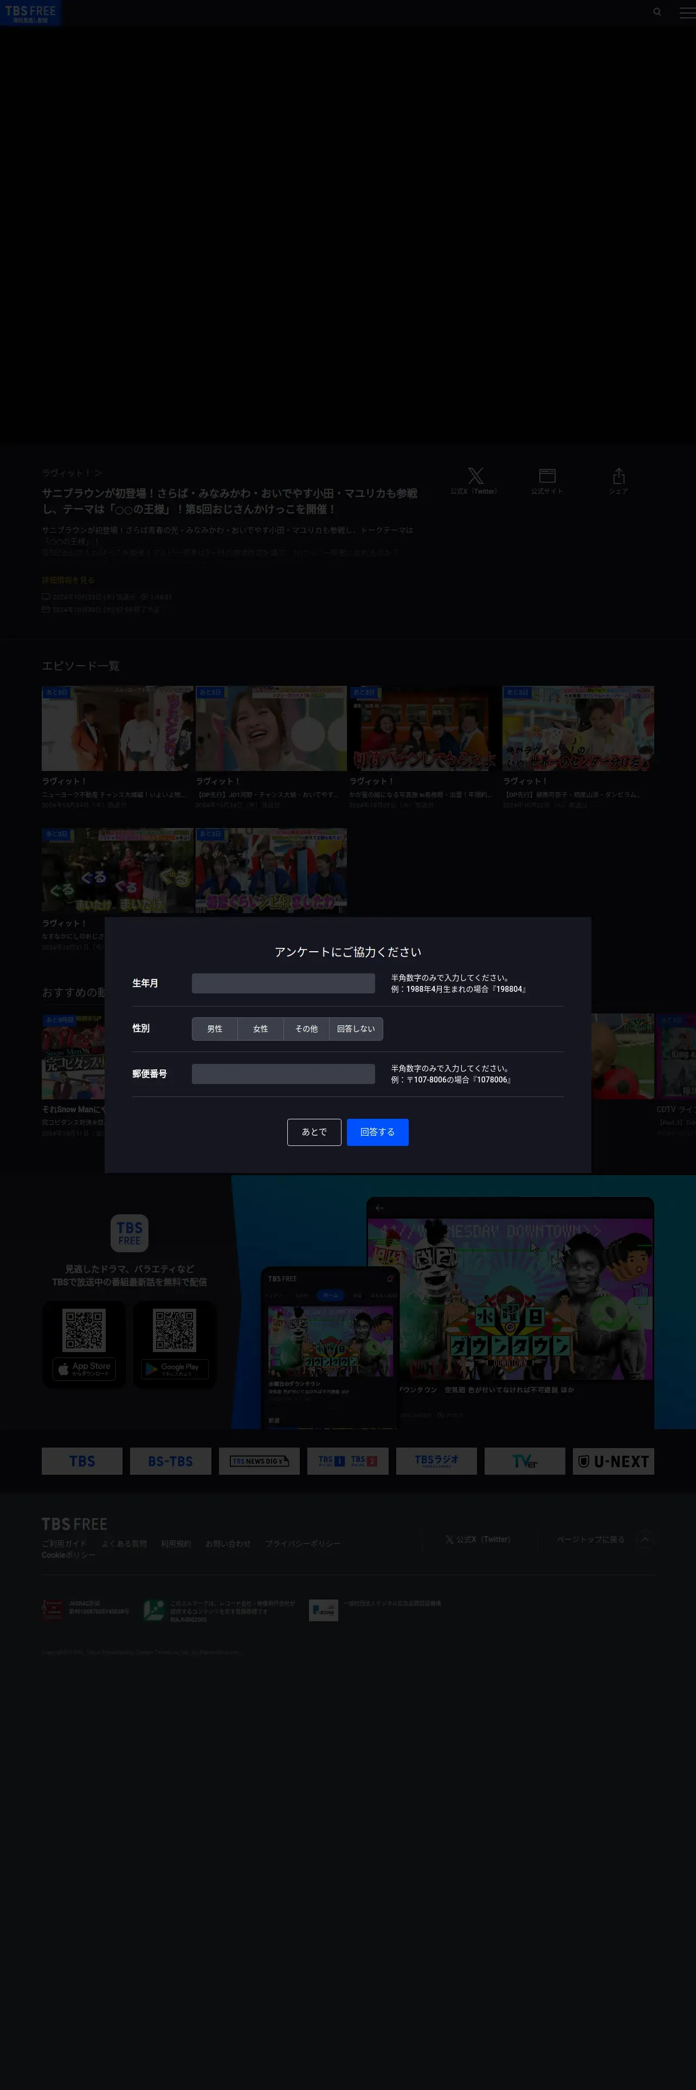
Task: Open episode thumbnail 【OP先行】柄本可奈子・相席山添
Action: [x=578, y=729]
